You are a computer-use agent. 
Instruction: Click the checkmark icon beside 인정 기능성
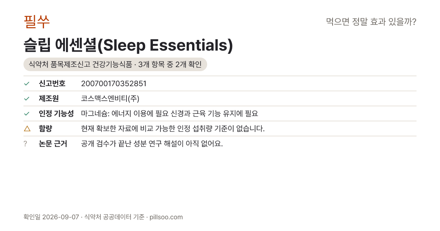pos(26,114)
